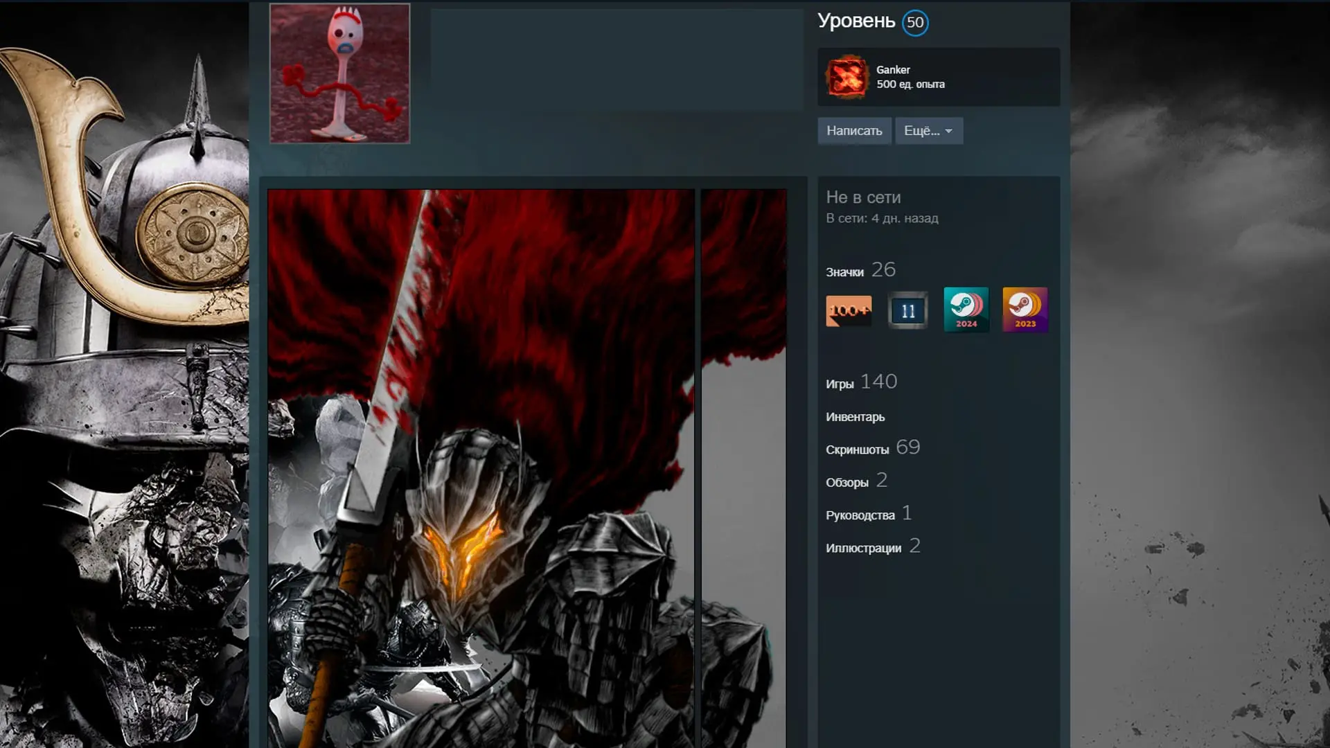Open the large Berserk armor artwork showcase
Viewport: 1330px width, 748px height.
point(481,468)
